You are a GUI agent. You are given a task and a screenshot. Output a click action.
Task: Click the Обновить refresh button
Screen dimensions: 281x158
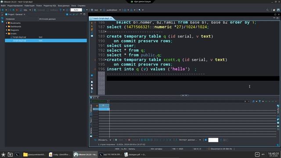[101, 140]
